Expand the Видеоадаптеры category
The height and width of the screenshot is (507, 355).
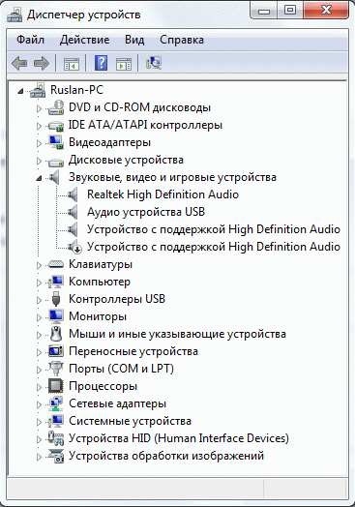pos(39,143)
